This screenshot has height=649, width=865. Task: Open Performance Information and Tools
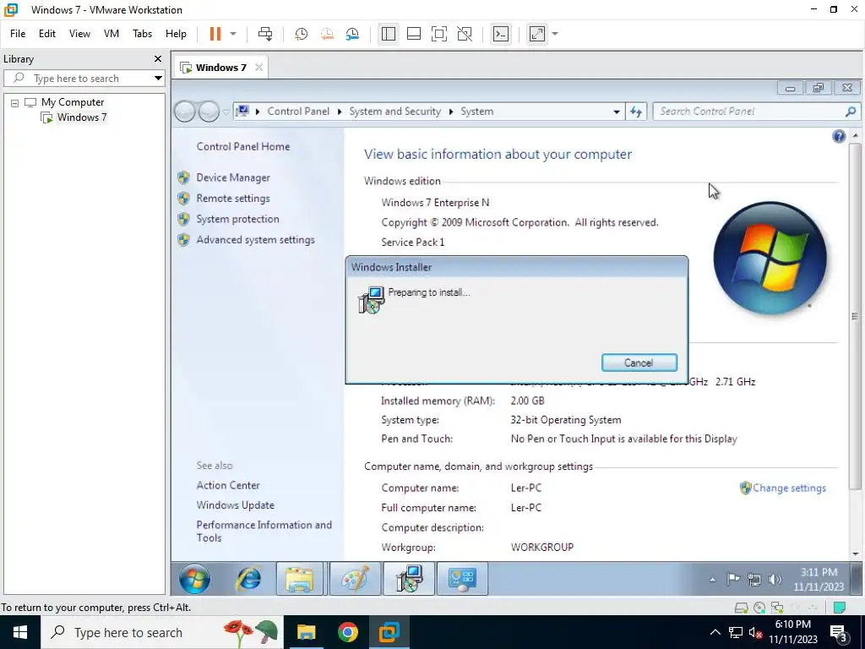pyautogui.click(x=264, y=532)
